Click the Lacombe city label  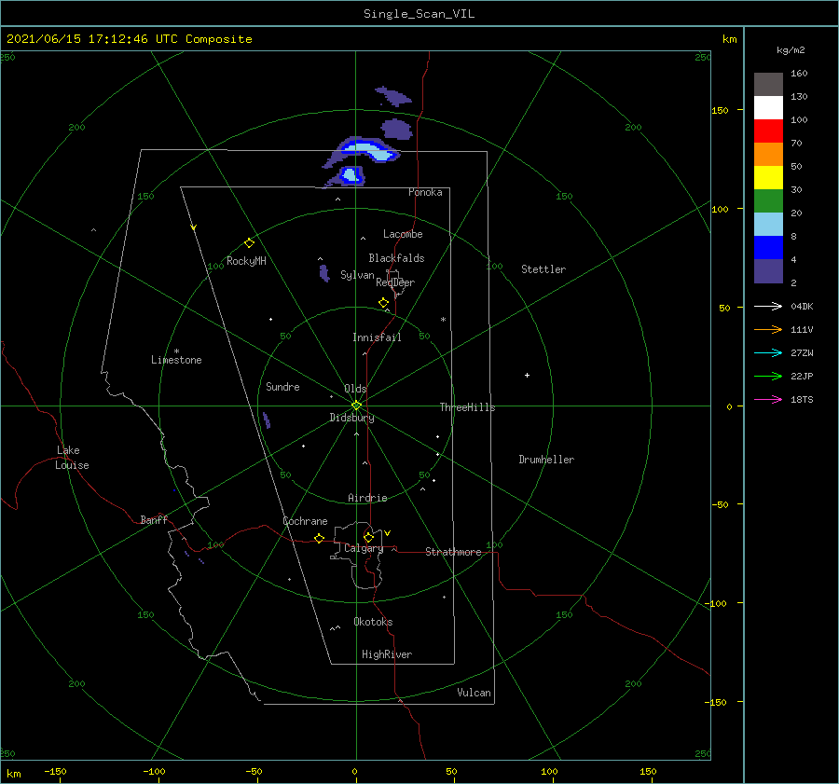[x=403, y=234]
